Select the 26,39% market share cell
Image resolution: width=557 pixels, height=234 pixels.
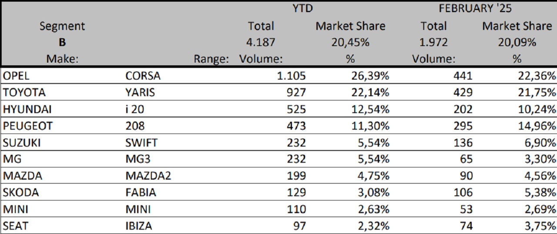369,76
